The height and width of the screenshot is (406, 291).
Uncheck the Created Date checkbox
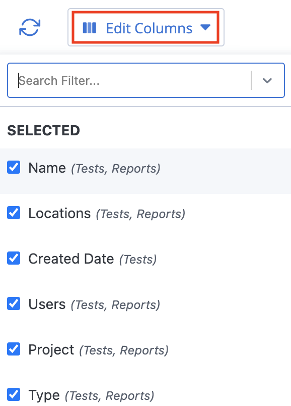pyautogui.click(x=14, y=258)
